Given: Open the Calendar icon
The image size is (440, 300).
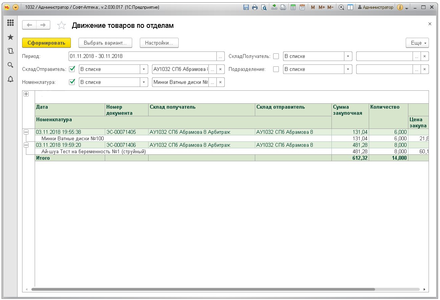Looking at the screenshot, I should (x=302, y=7).
